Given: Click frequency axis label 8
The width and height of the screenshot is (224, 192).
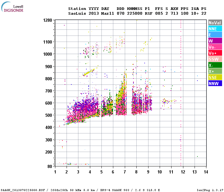Looking at the screenshot, I should (x=136, y=172).
